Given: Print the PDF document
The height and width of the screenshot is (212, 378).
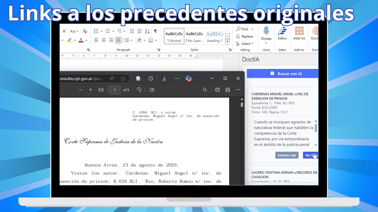Looking at the screenshot, I should pyautogui.click(x=218, y=90).
